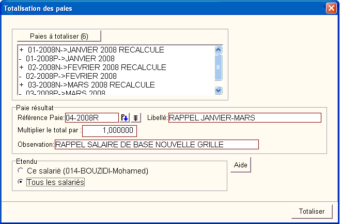Click the pay reference picker icon with blue arrow
This screenshot has width=341, height=224.
pos(125,117)
